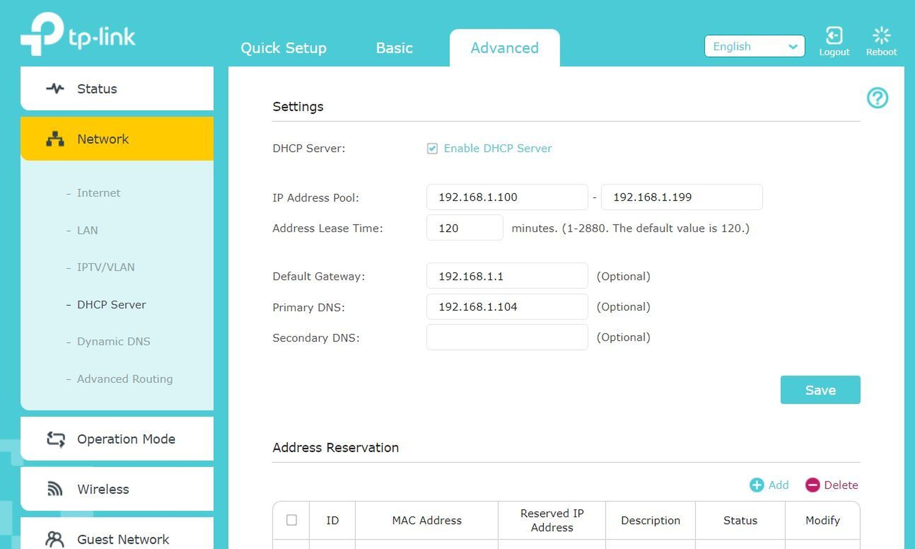Image resolution: width=915 pixels, height=549 pixels.
Task: Click the tp-link logo
Action: pos(78,34)
